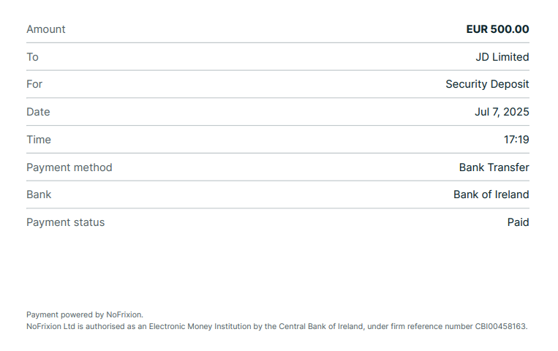Select the Bank of Ireland value
The width and height of the screenshot is (558, 351).
491,195
